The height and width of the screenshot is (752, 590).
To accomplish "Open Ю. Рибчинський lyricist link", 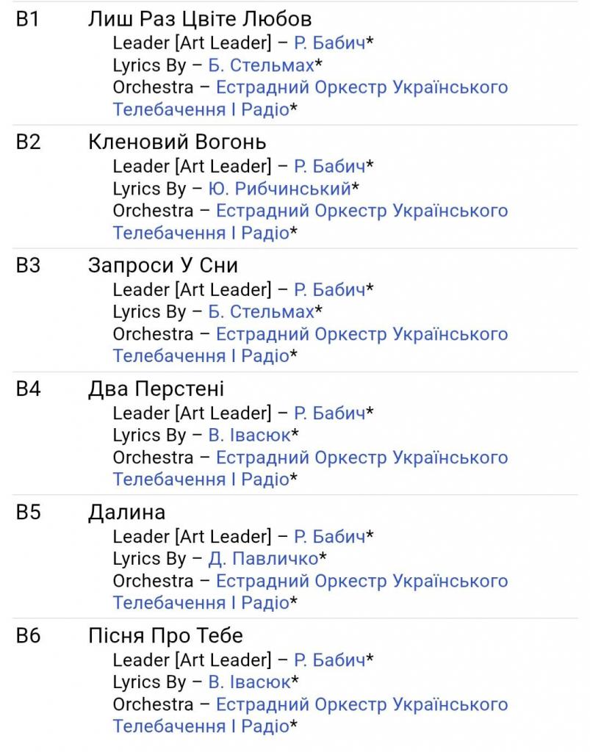I will coord(279,189).
